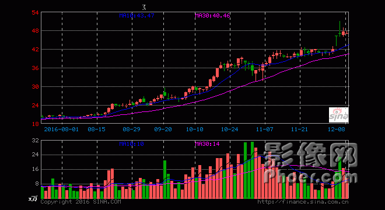Click the 10-24 date label

pos(230,129)
